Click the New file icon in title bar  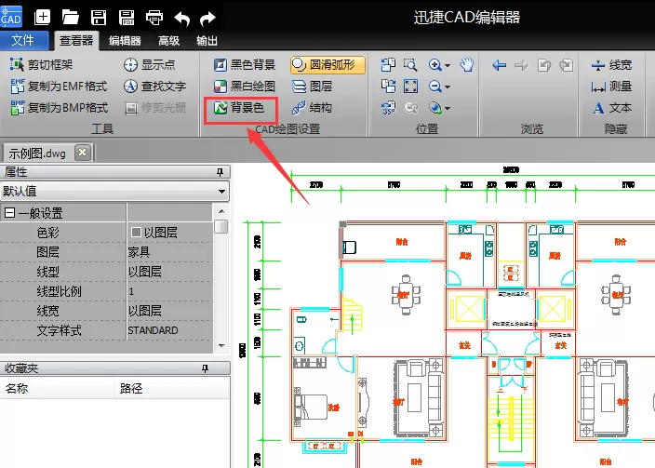click(x=42, y=17)
